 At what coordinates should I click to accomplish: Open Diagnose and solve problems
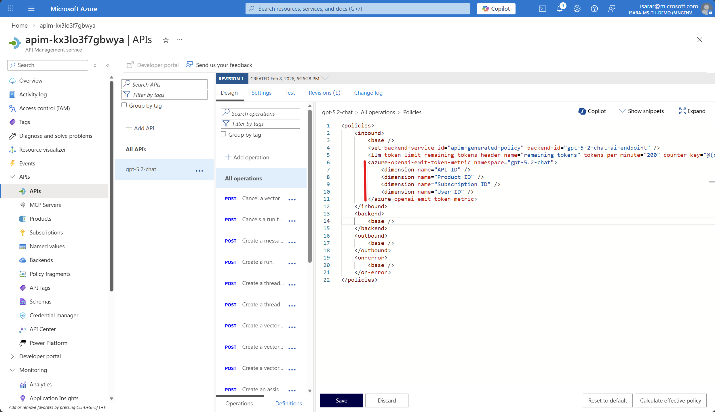(56, 136)
